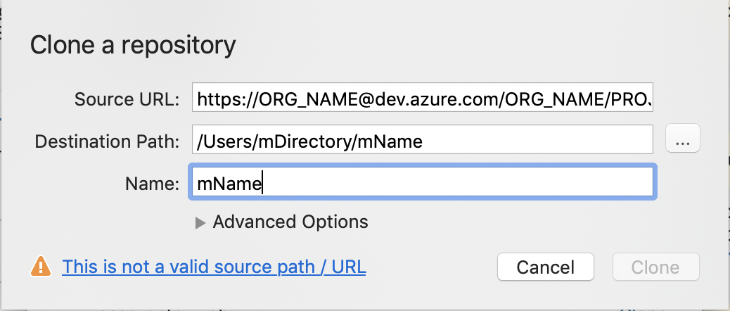The height and width of the screenshot is (311, 730).
Task: Click the "Source URL:" field label
Action: click(x=127, y=99)
